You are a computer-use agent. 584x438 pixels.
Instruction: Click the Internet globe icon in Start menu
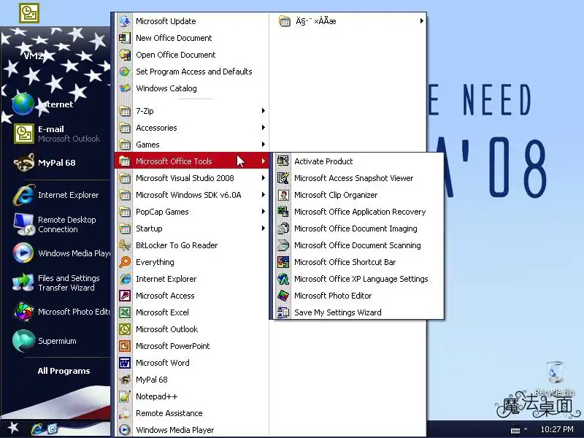click(23, 104)
